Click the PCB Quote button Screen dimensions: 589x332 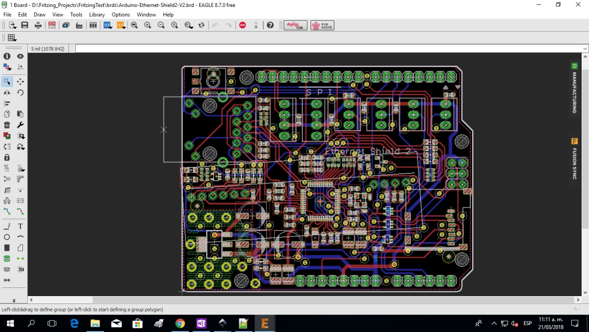coord(323,25)
